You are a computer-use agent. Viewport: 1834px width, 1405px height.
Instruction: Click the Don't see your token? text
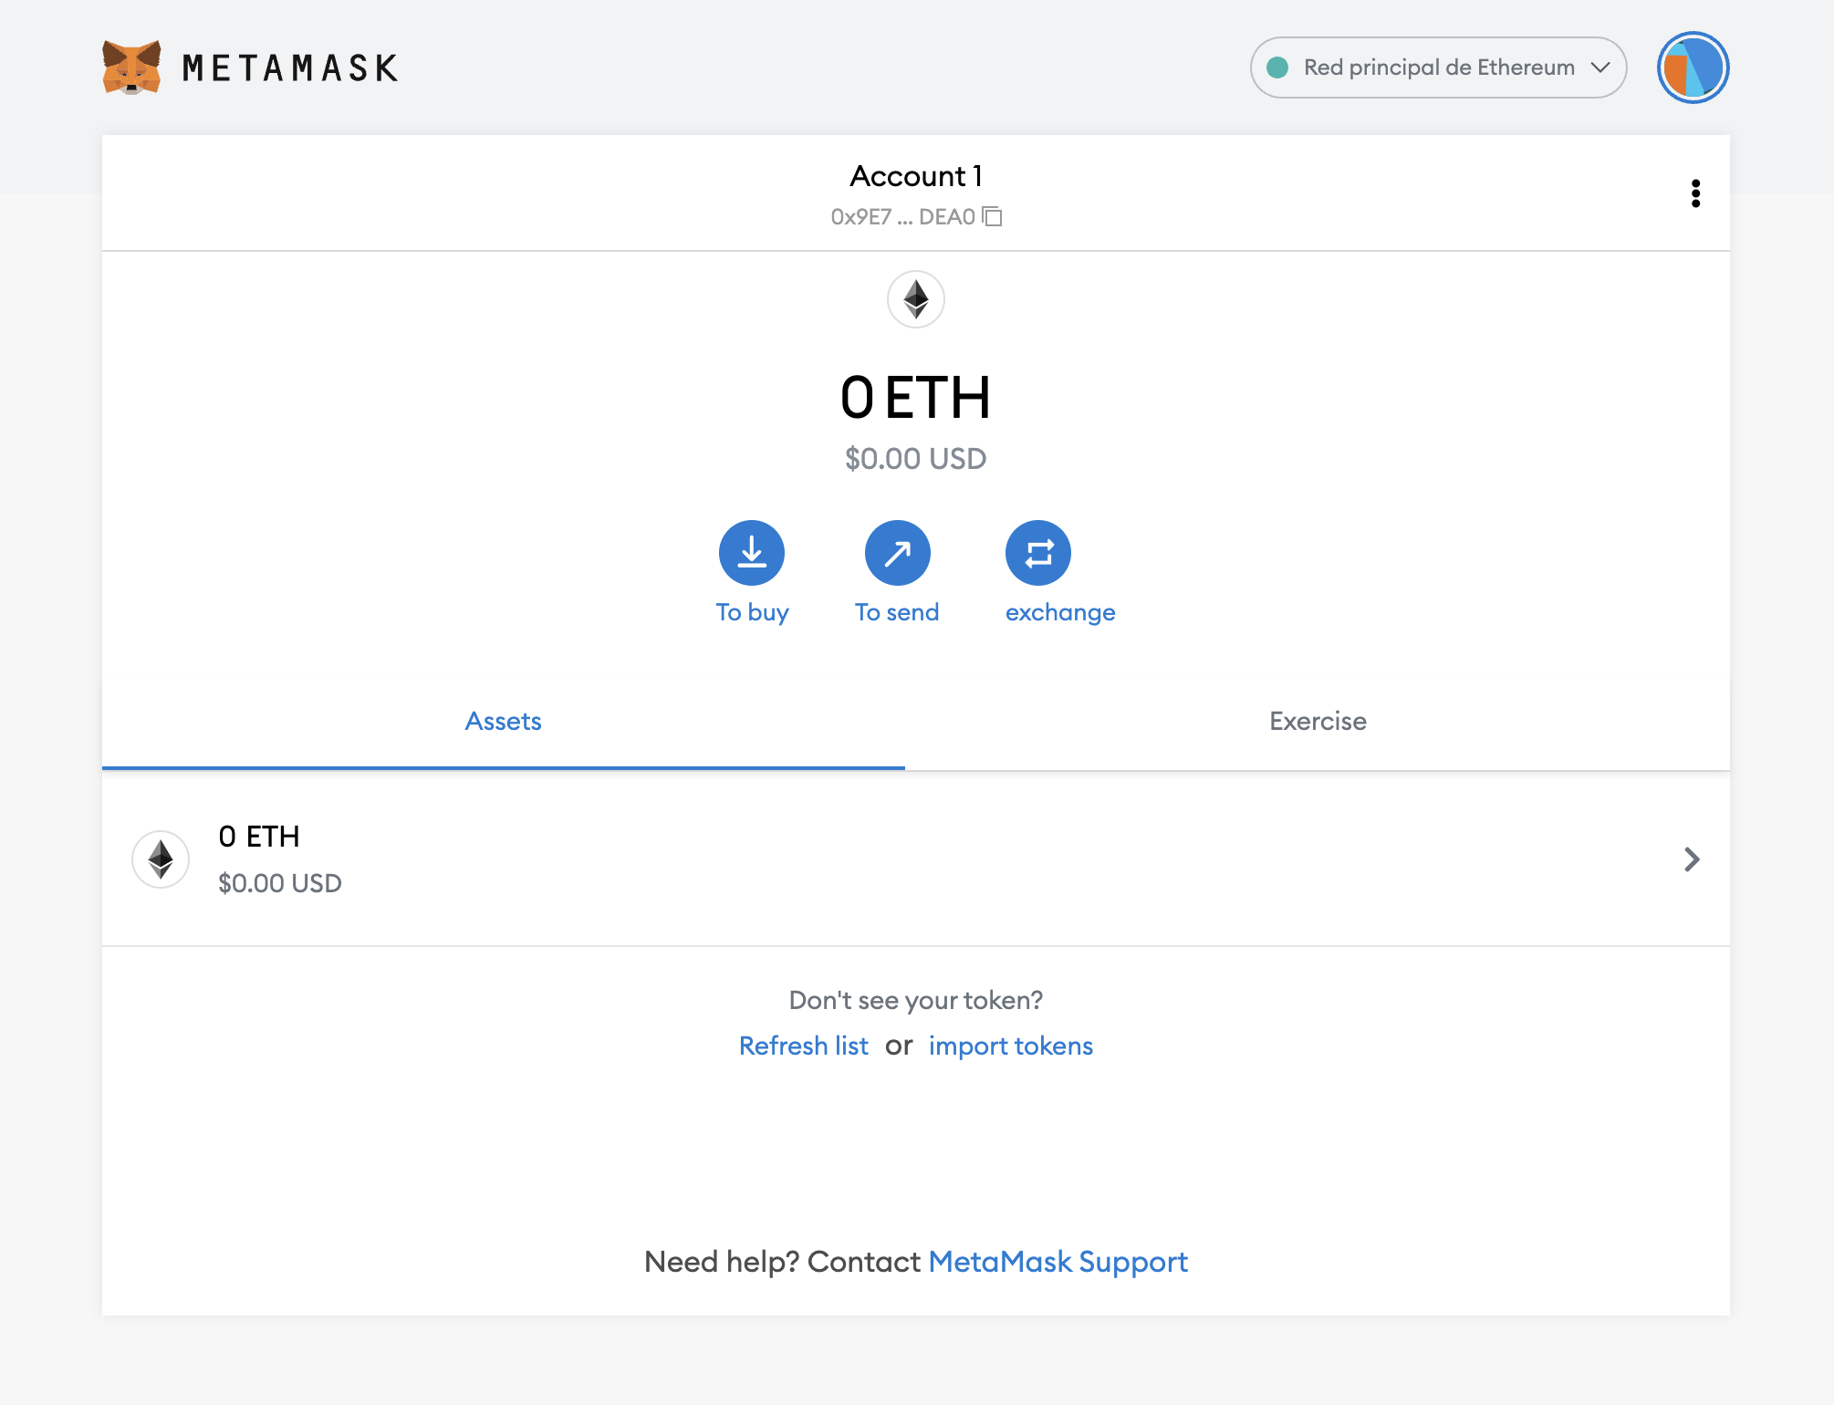pos(915,1001)
